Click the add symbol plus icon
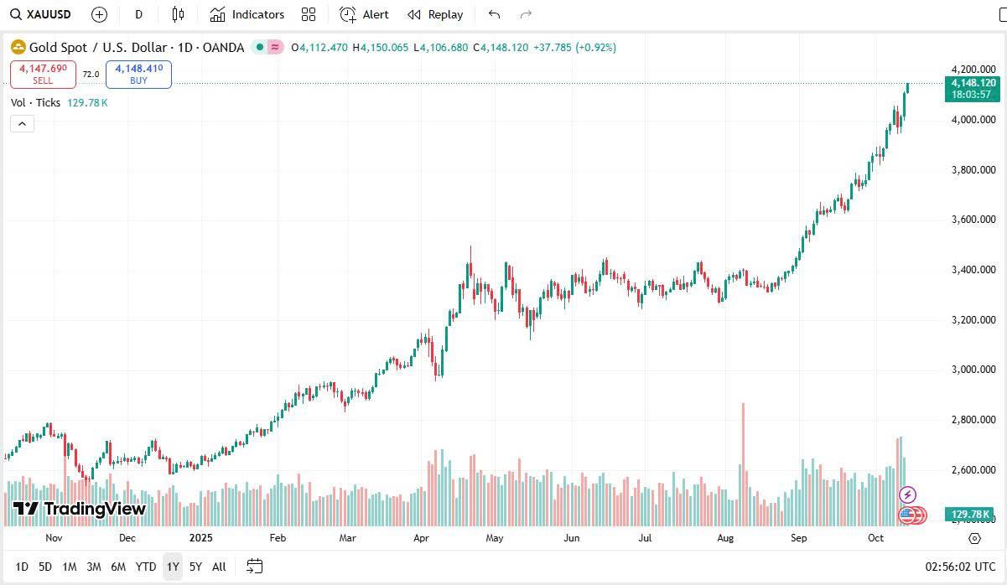 [99, 14]
